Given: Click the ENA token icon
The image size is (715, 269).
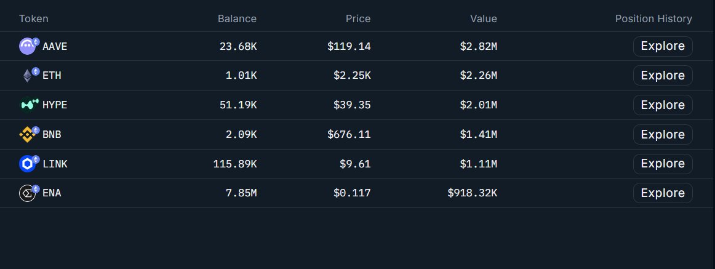Looking at the screenshot, I should 28,193.
